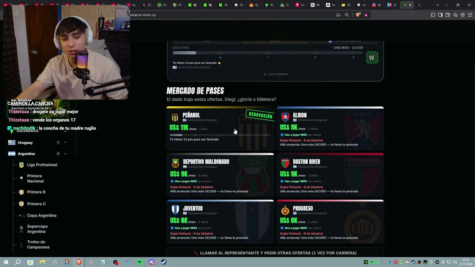
Task: Click the Uruguay league count badge 1
Action: click(58, 142)
